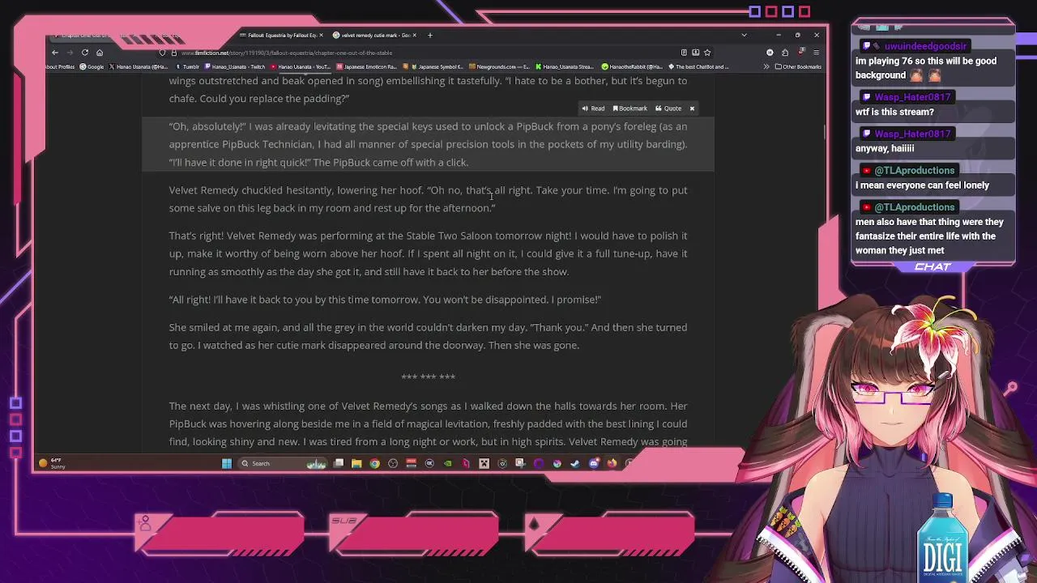Expand the list all tabs dropdown

tap(744, 35)
